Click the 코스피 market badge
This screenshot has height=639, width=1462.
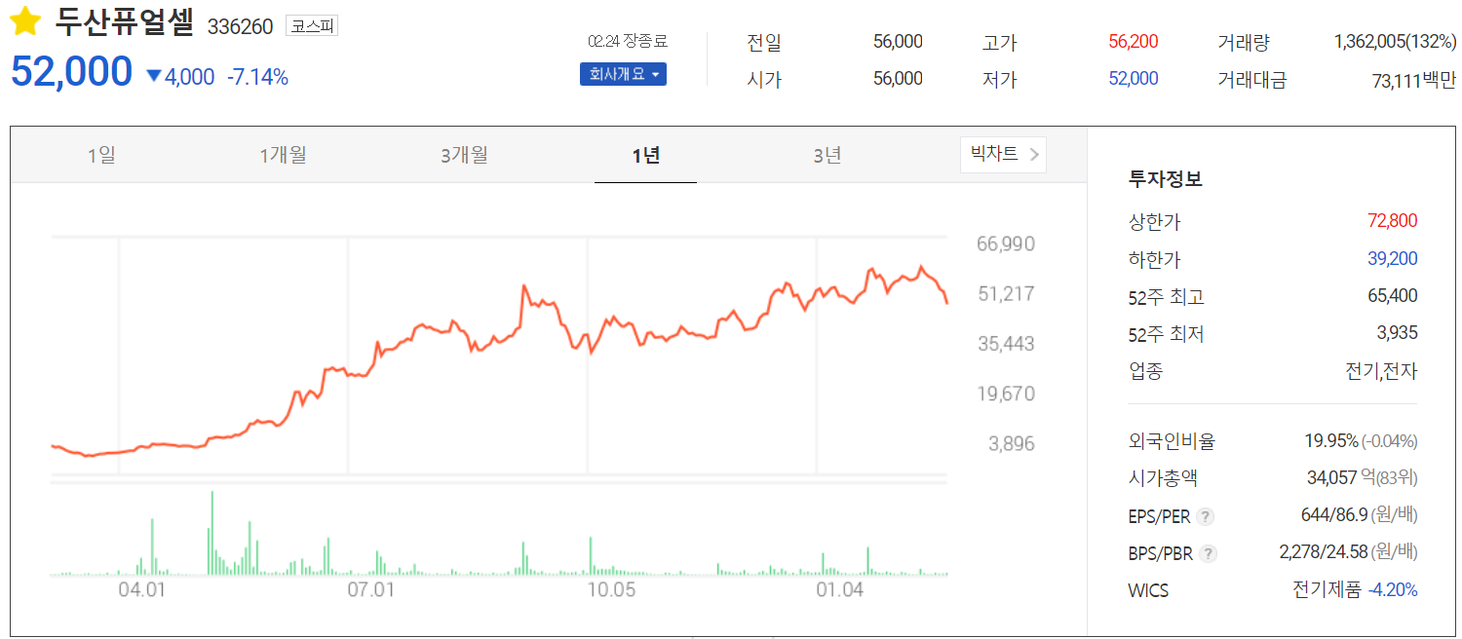click(312, 25)
